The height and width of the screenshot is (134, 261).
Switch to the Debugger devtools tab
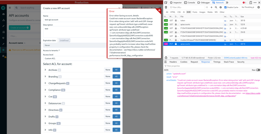204,3
